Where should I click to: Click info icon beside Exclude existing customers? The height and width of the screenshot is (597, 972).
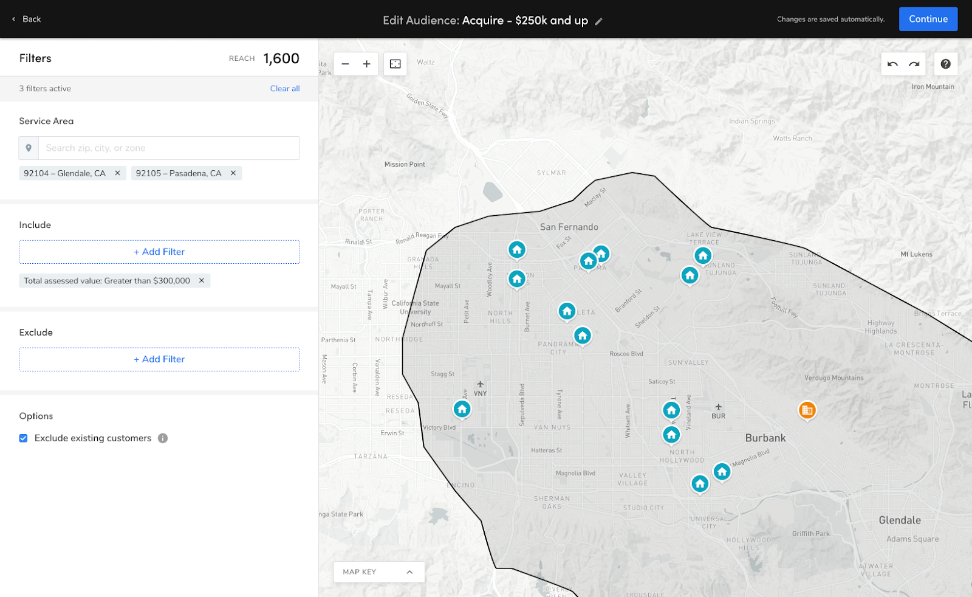click(x=163, y=438)
